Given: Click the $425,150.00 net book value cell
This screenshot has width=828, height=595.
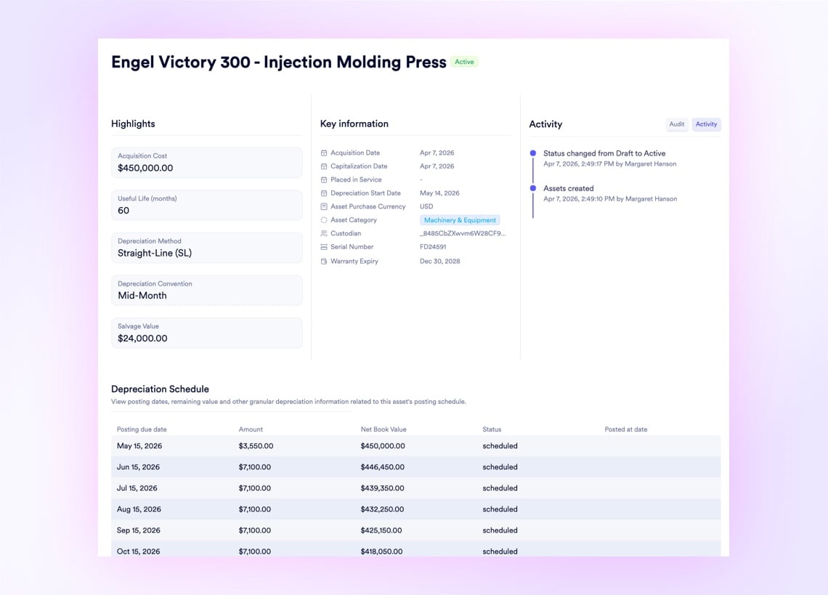Looking at the screenshot, I should click(381, 530).
